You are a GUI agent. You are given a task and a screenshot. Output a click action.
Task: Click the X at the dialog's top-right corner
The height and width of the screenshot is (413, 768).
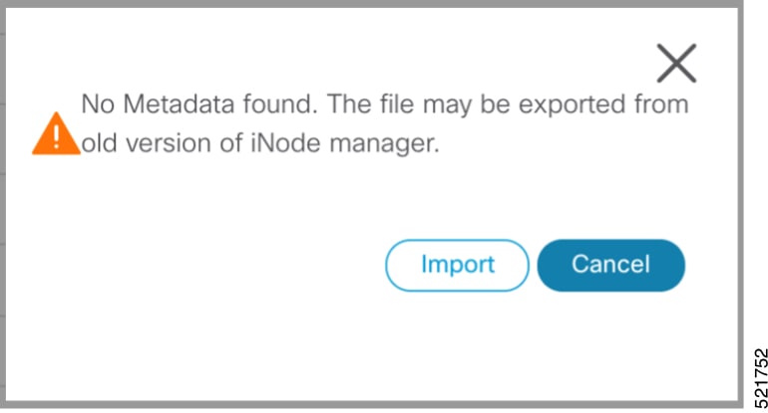(x=676, y=63)
